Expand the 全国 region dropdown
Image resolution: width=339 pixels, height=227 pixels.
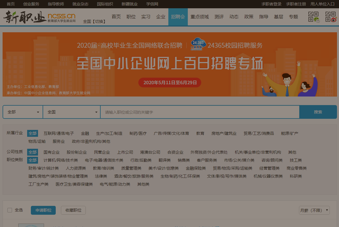[71, 112]
